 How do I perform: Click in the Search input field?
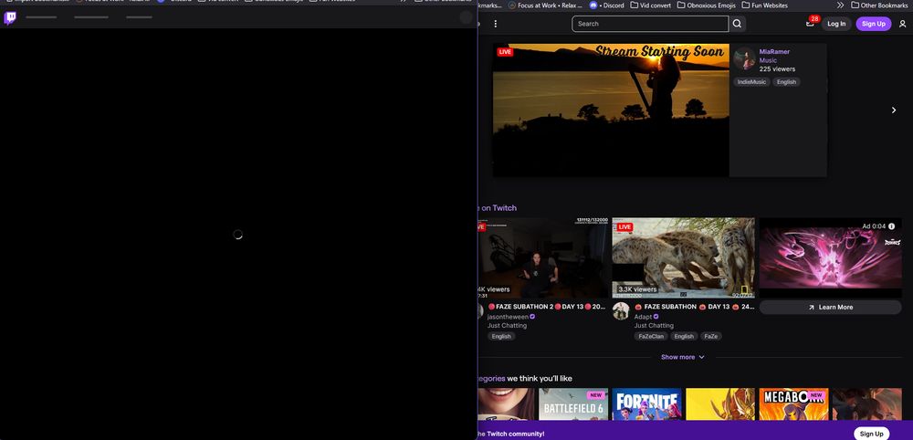click(x=650, y=24)
